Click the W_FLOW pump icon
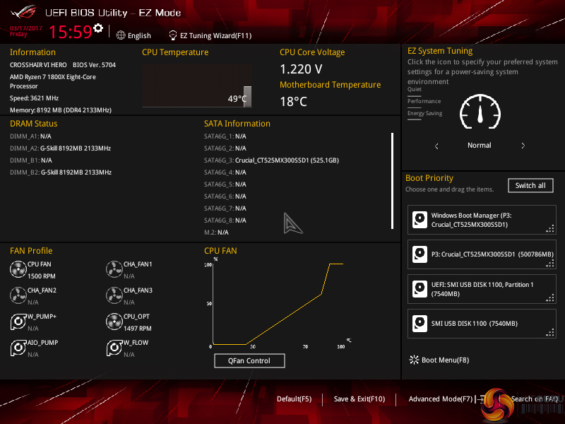The image size is (565, 424). pos(114,348)
